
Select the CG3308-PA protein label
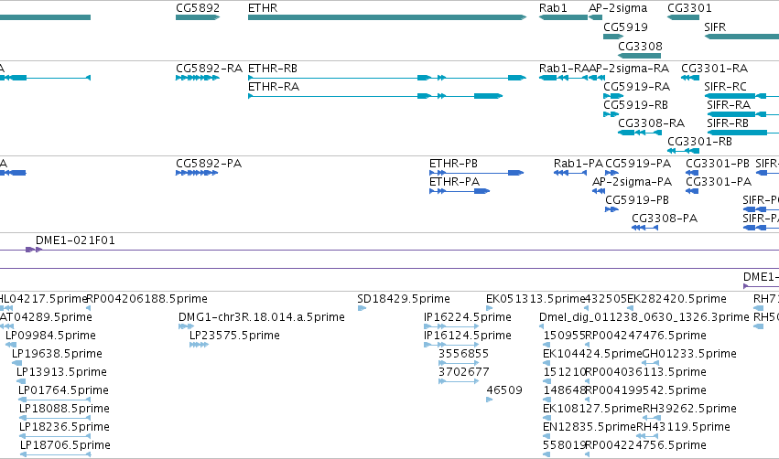[665, 219]
